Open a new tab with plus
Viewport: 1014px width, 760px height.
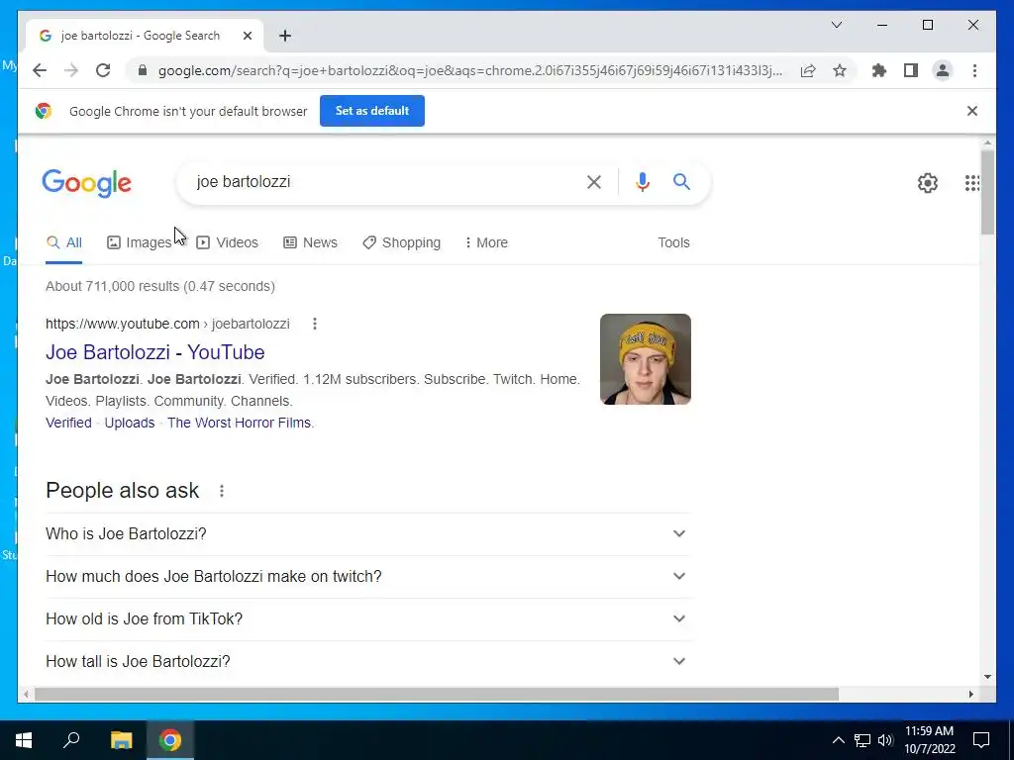pyautogui.click(x=285, y=36)
